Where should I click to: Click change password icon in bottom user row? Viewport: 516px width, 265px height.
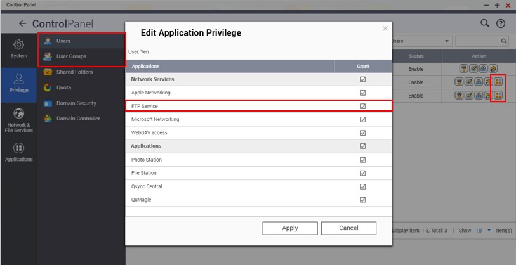(460, 95)
